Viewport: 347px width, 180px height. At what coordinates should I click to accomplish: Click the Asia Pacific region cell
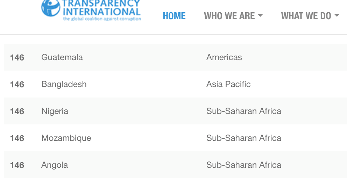click(228, 84)
